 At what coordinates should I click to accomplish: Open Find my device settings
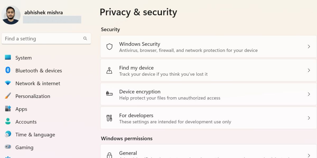tap(209, 70)
